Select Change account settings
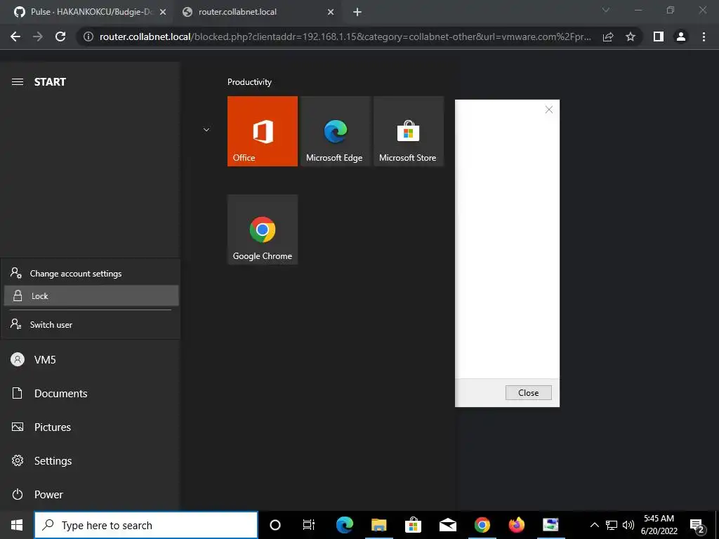 [91, 273]
